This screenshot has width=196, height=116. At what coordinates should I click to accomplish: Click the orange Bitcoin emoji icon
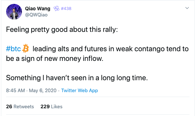26,48
